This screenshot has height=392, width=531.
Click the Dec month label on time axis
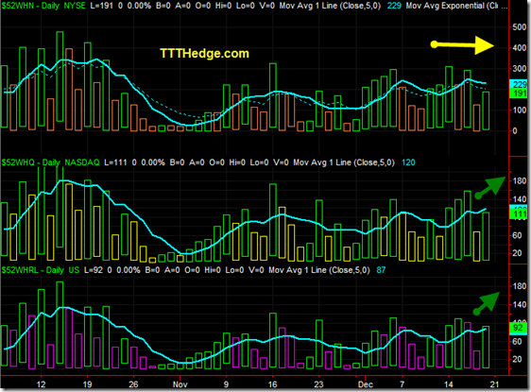366,384
